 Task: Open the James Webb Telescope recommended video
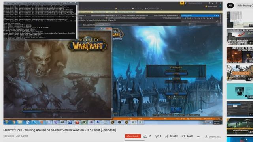[240, 55]
